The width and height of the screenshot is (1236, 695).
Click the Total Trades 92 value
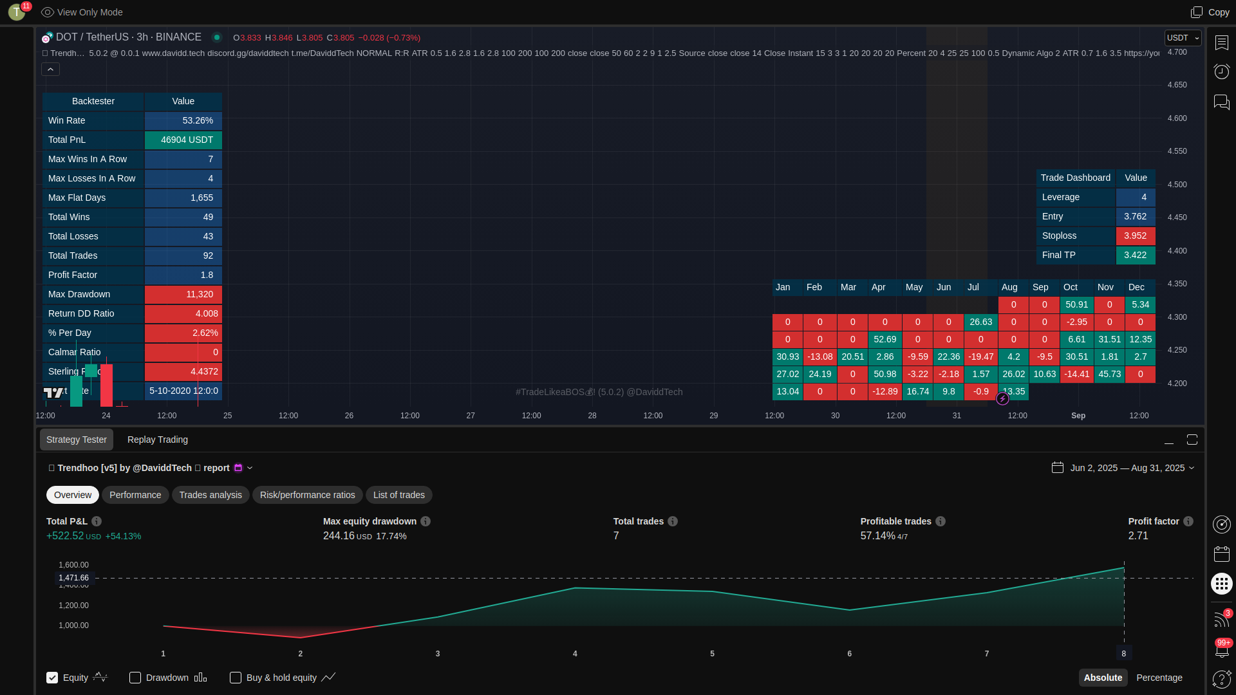click(x=183, y=255)
